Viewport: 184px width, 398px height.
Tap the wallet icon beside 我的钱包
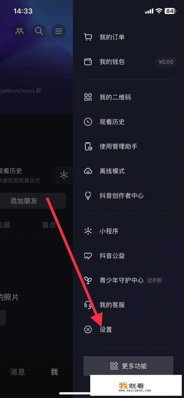pos(88,62)
